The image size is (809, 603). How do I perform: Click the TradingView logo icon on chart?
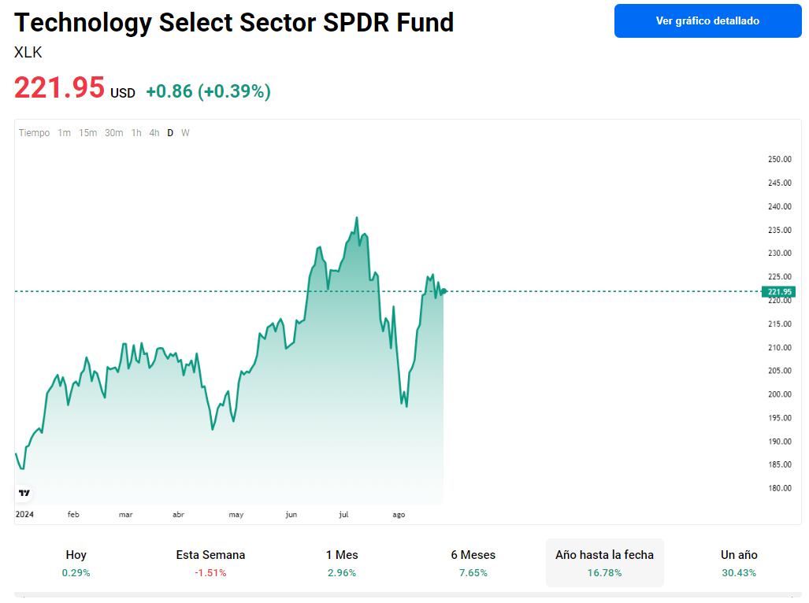point(24,493)
